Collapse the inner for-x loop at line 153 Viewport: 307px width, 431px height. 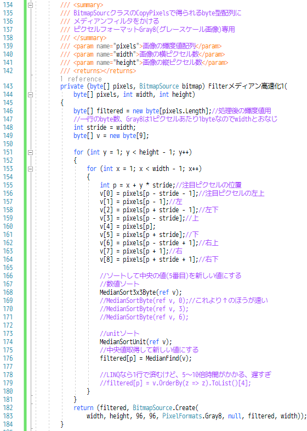coord(31,169)
